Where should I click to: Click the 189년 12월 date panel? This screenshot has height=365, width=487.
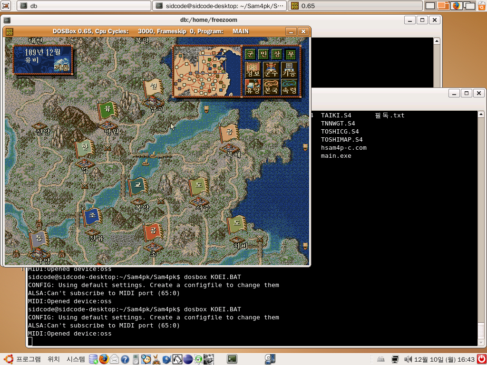click(43, 60)
